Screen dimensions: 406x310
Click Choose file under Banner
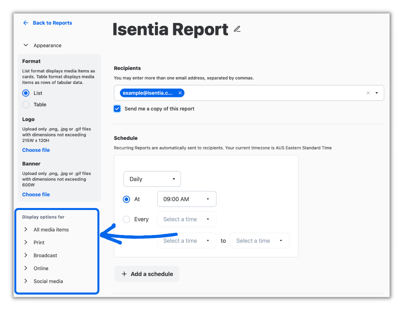point(36,195)
